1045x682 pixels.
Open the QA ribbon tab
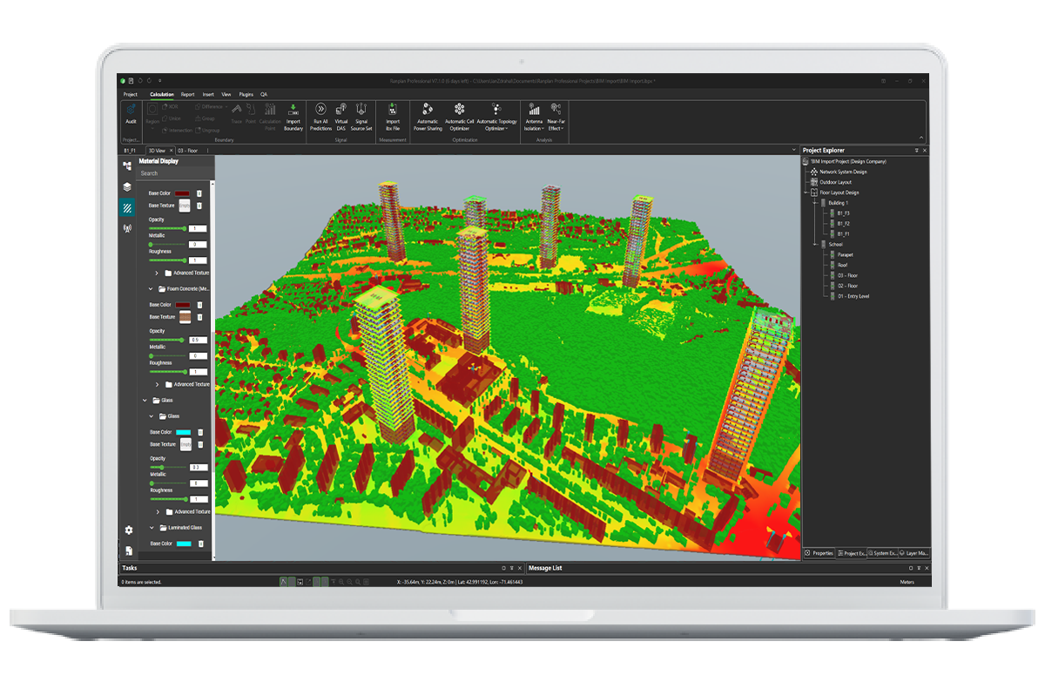tap(264, 94)
